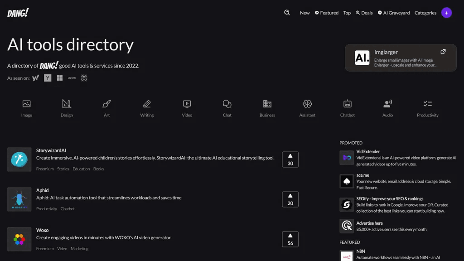Open the AI Graveyard page
Image resolution: width=464 pixels, height=261 pixels.
point(394,13)
